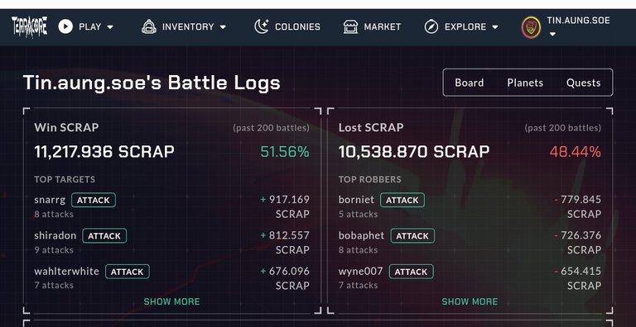
Task: Attack robber borniet
Action: [x=402, y=200]
